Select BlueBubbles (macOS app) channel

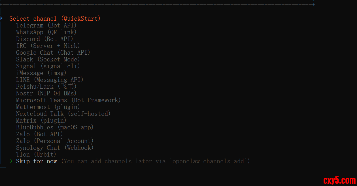point(55,127)
